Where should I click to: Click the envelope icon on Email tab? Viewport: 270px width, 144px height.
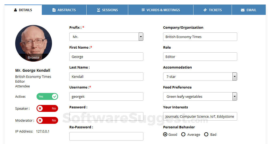pyautogui.click(x=243, y=10)
